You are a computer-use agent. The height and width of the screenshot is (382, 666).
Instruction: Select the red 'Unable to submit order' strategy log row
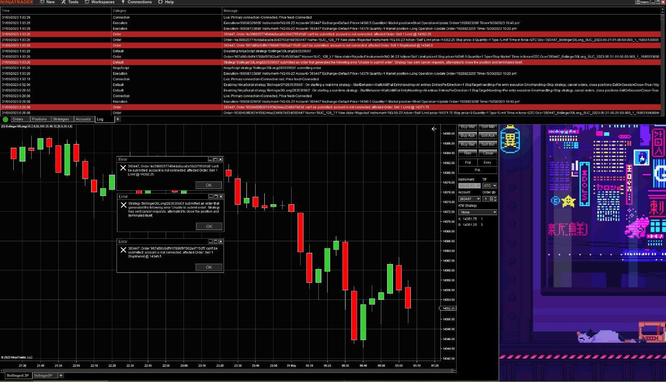click(331, 62)
